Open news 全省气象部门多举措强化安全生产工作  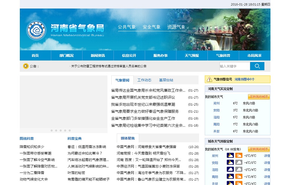[143, 118]
